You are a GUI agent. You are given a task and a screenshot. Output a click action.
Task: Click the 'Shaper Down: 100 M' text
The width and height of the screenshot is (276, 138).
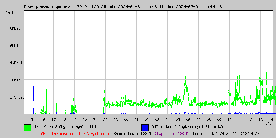(x=132, y=134)
